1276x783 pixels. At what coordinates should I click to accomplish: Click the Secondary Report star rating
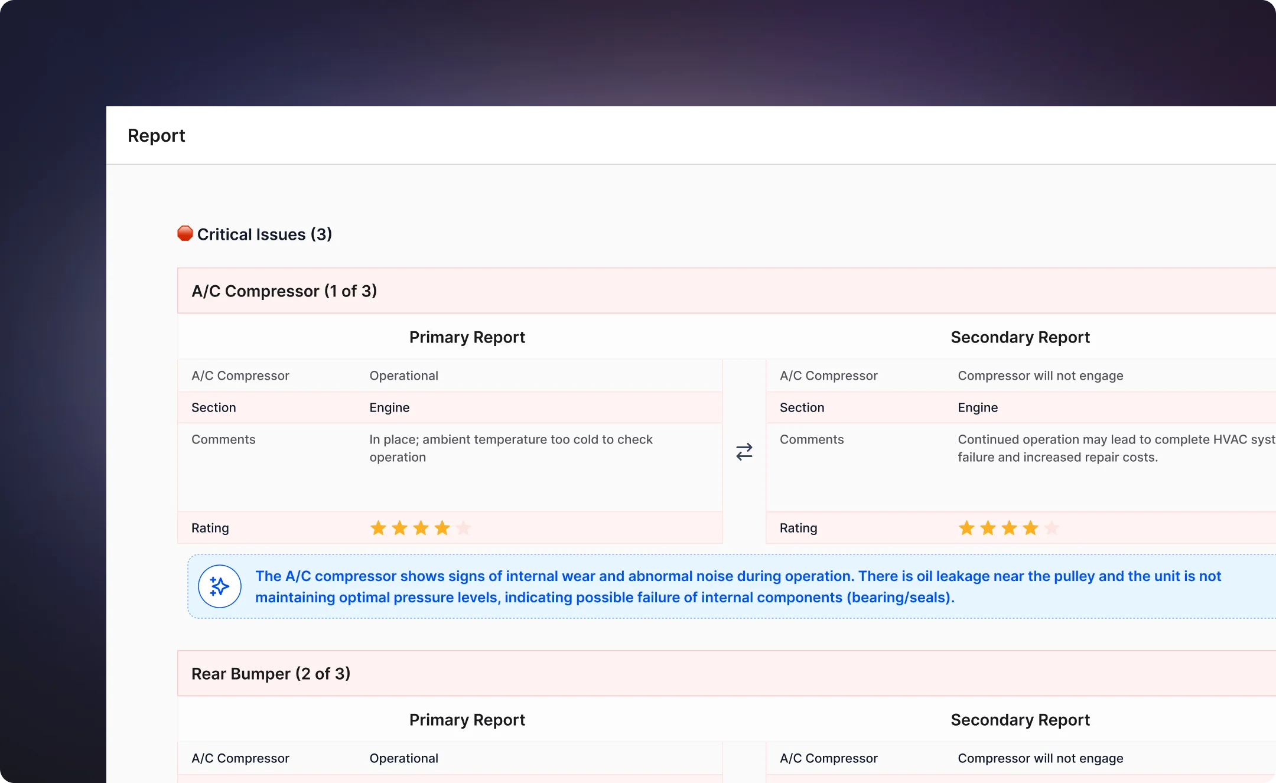[x=1009, y=527]
